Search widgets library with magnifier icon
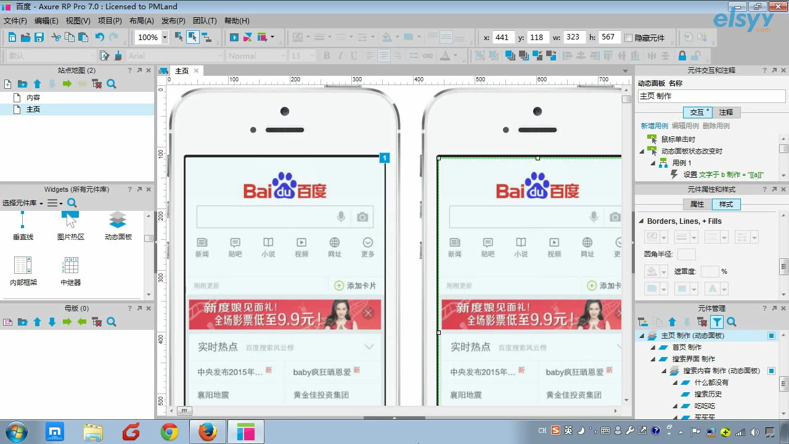The image size is (789, 444). [72, 203]
